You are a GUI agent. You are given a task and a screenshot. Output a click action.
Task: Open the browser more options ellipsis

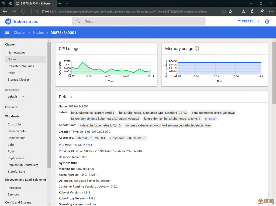click(x=271, y=12)
